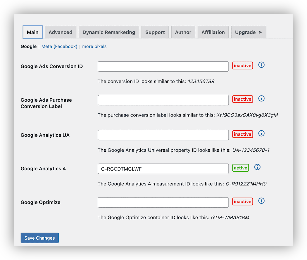Focus the Google Optimize container ID field
Image resolution: width=307 pixels, height=260 pixels.
click(163, 203)
